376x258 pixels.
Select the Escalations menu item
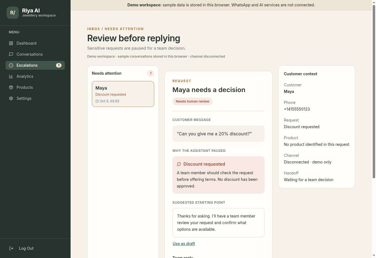(x=35, y=65)
